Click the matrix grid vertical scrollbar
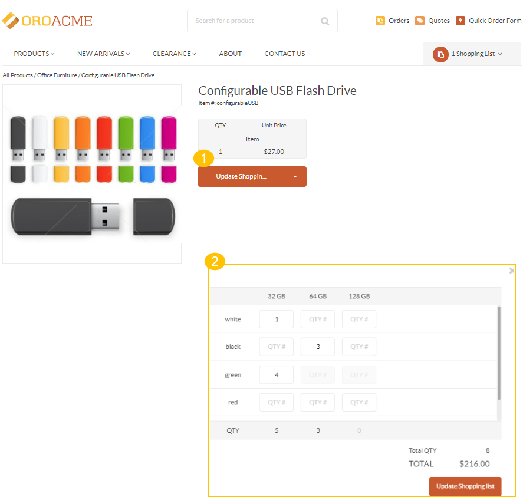 [499, 354]
